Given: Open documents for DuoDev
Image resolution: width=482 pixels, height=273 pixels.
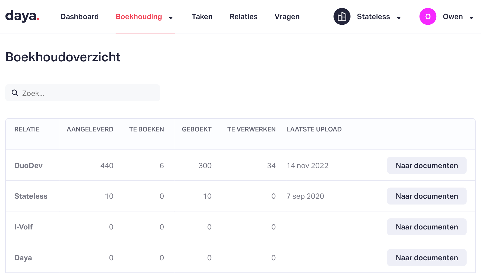Looking at the screenshot, I should [x=426, y=165].
